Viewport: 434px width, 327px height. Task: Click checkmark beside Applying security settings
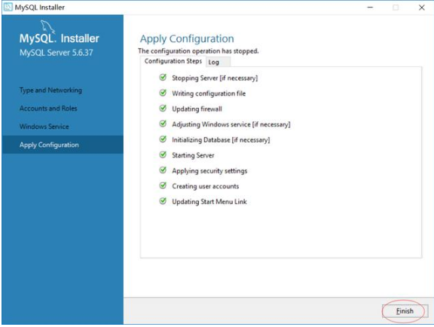point(163,170)
